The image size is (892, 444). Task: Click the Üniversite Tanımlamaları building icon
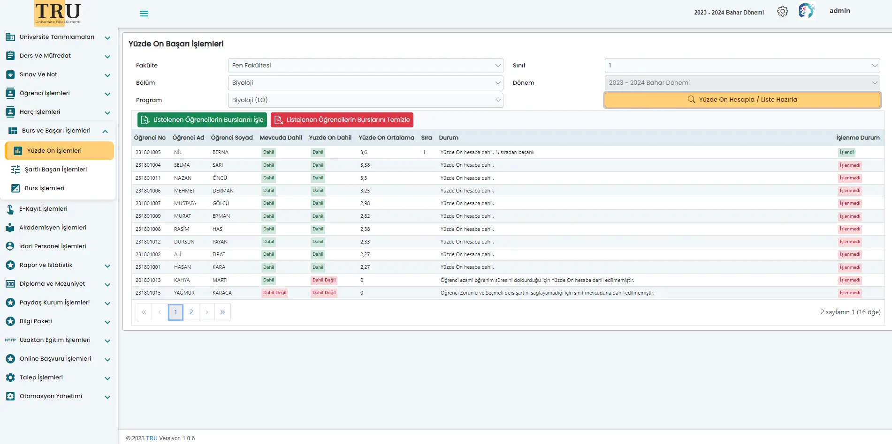(x=10, y=37)
